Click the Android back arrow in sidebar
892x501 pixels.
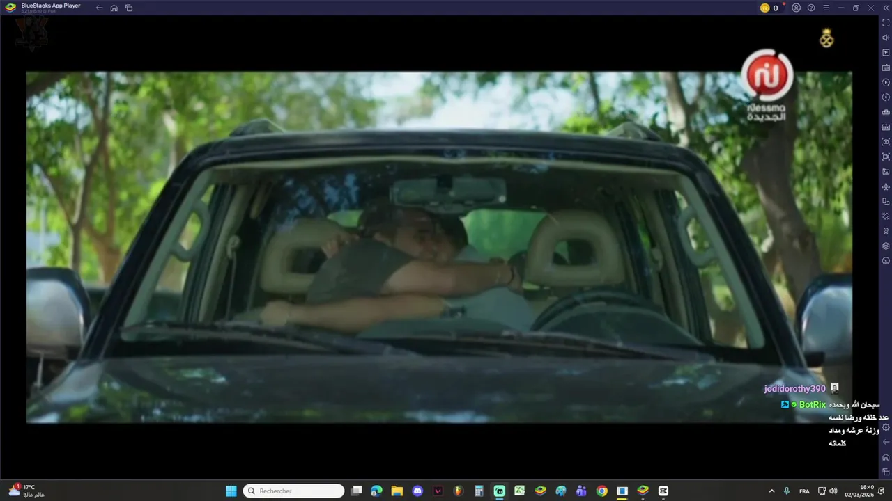886,442
